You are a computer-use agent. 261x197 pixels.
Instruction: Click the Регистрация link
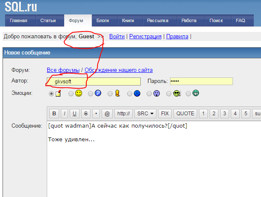pos(145,37)
